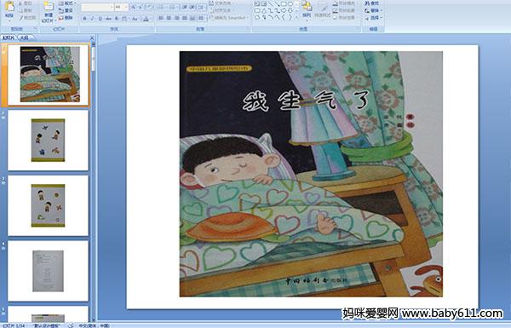Click the Delete slide icon
511x328 pixels.
(66, 18)
